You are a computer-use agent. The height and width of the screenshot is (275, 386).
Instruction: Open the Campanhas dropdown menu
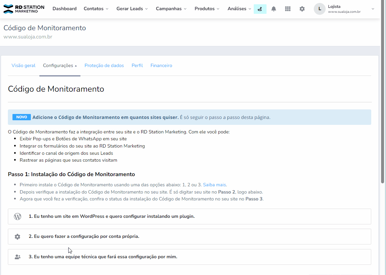pos(171,9)
